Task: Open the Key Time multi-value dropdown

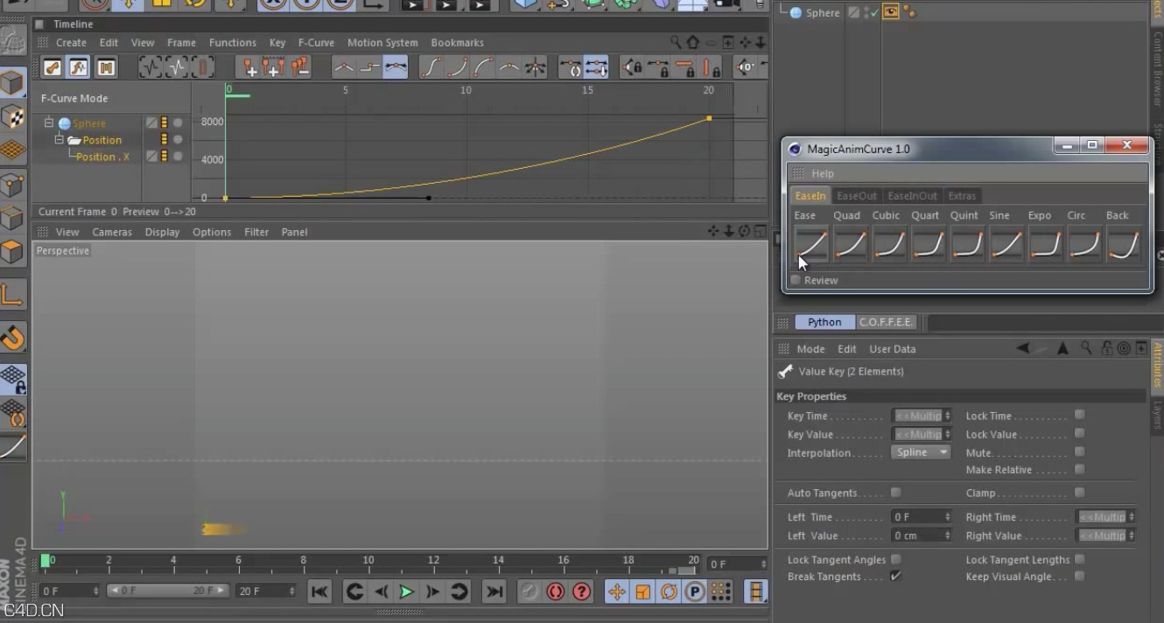Action: click(921, 416)
